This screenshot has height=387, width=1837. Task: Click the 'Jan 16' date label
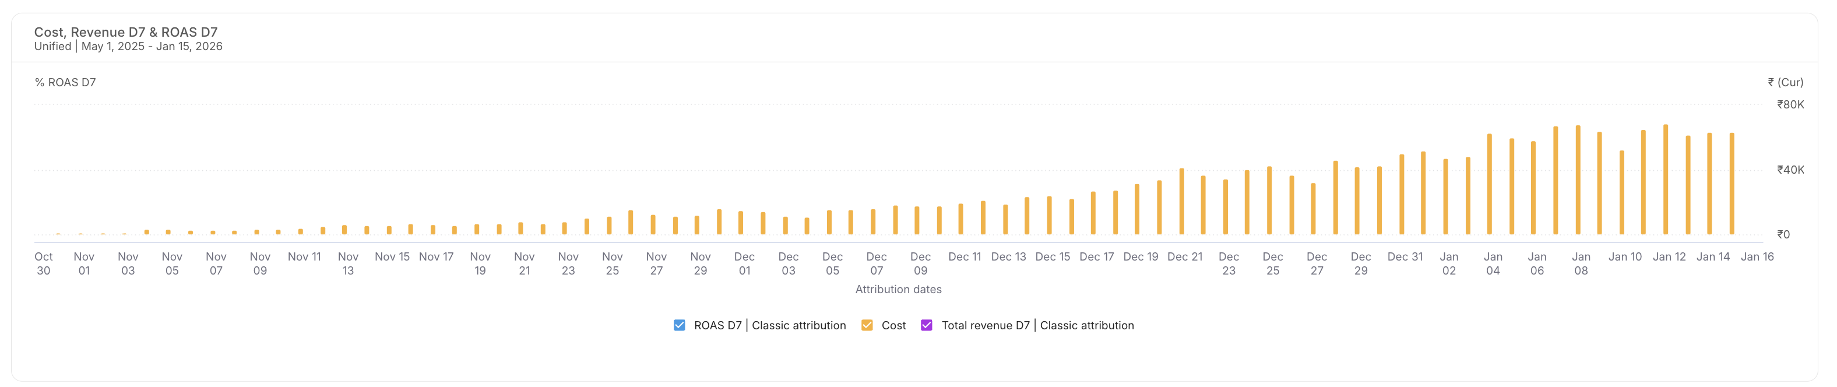pyautogui.click(x=1757, y=256)
